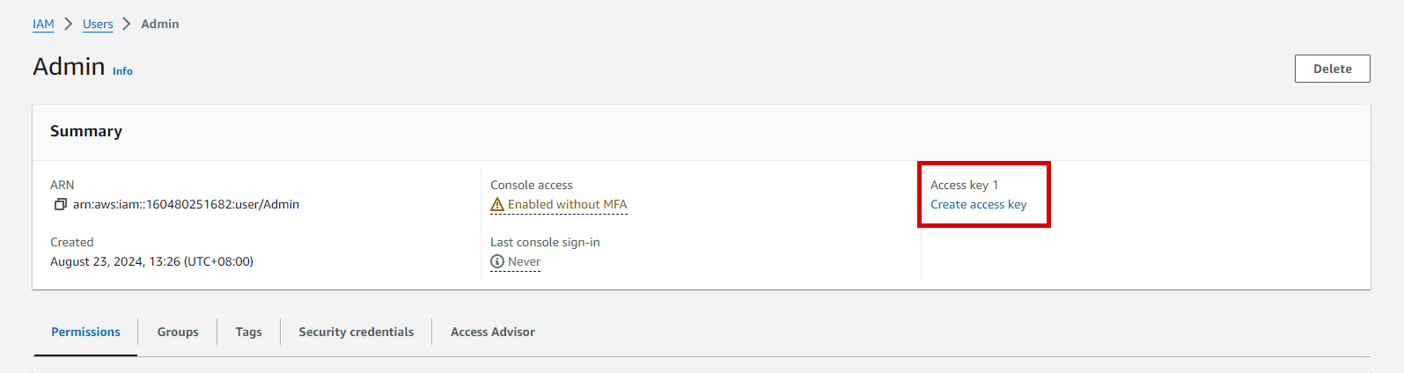Click the breadcrumb chevron after IAM
Viewport: 1404px width, 373px height.
(69, 24)
